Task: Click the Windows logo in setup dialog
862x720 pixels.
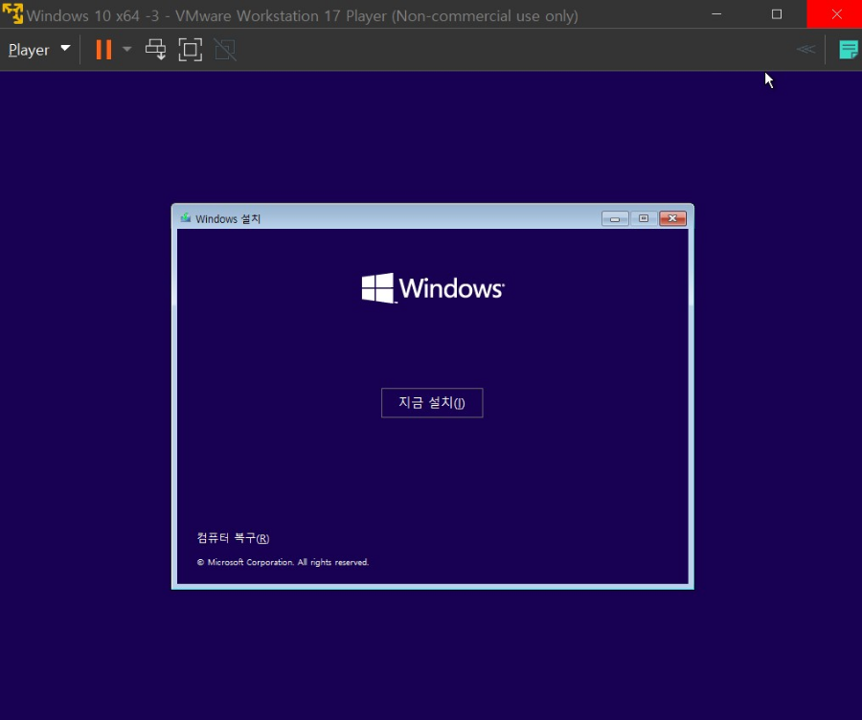Action: tap(433, 288)
